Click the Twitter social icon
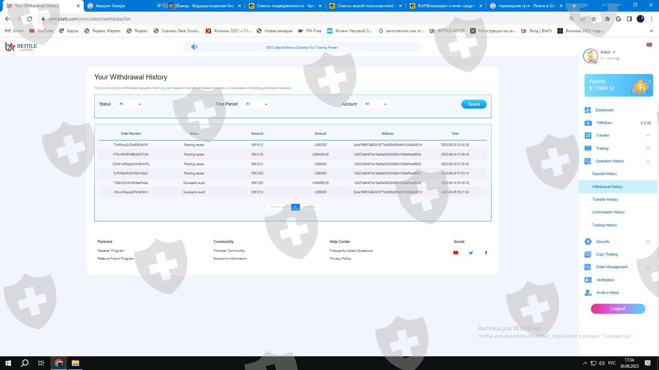Image resolution: width=659 pixels, height=370 pixels. coord(471,253)
